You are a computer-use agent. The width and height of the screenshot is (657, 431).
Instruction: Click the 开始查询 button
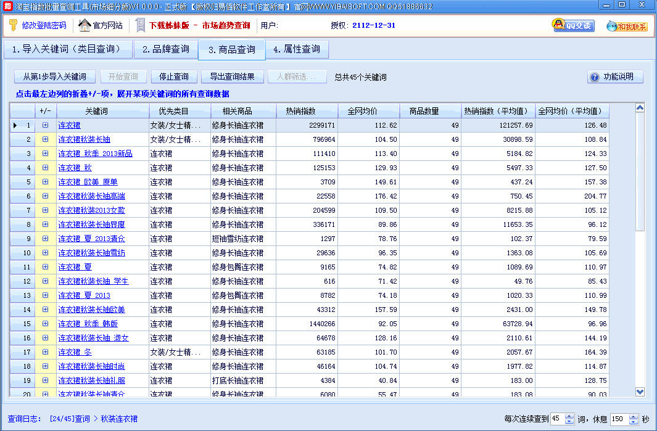[x=123, y=76]
